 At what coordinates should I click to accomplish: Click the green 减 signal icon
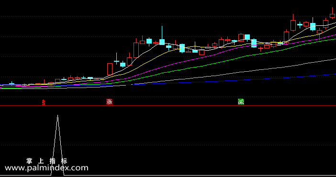pos(241,101)
